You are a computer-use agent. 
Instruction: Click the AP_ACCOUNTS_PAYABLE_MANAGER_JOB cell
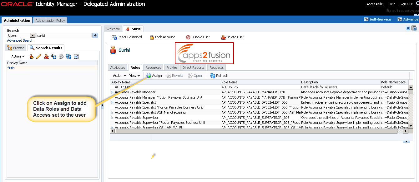pyautogui.click(x=260, y=92)
